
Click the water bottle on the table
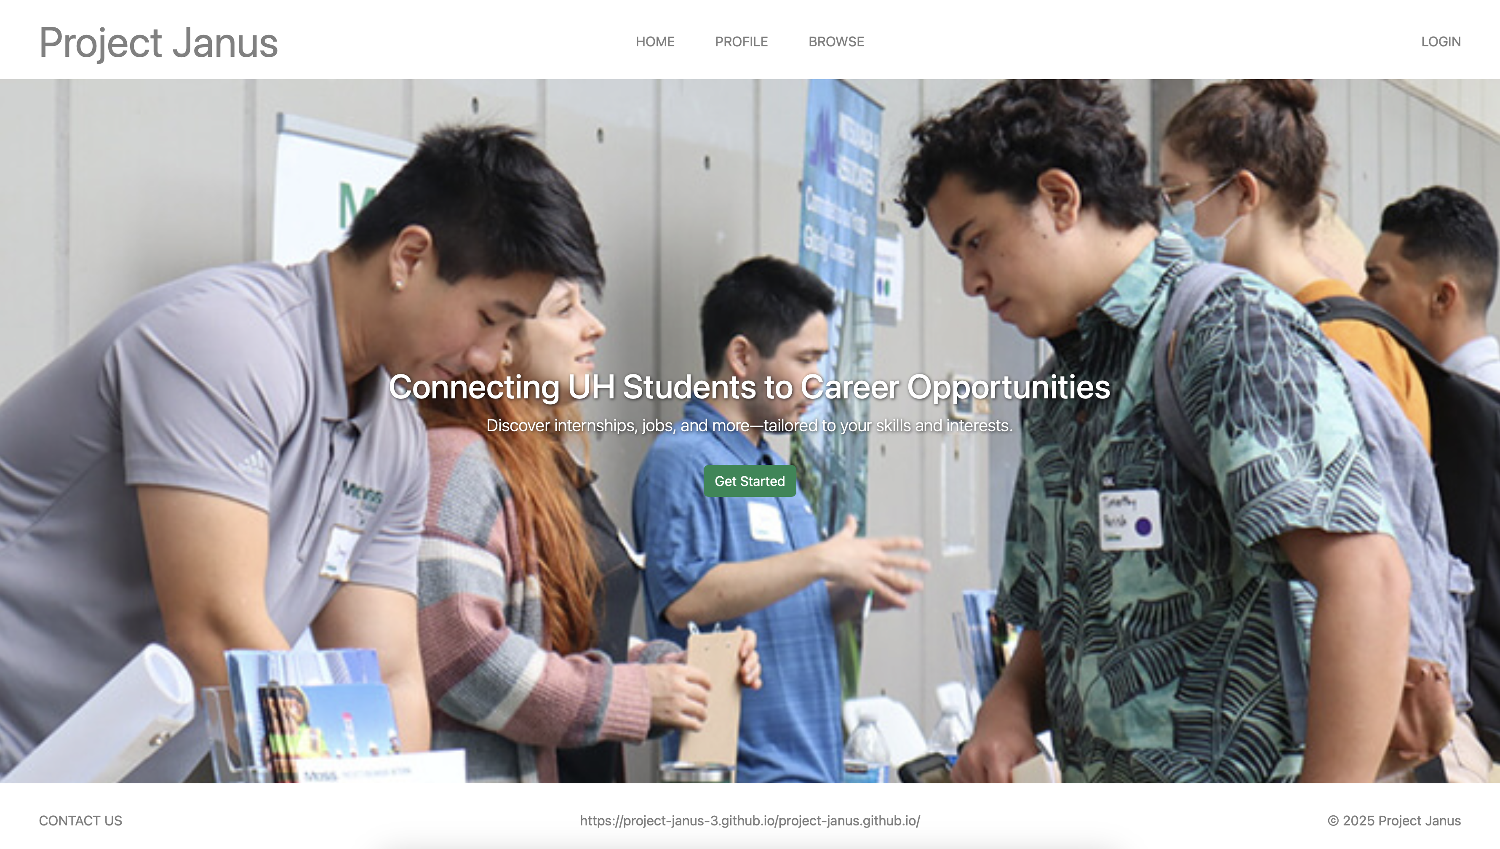(x=867, y=749)
